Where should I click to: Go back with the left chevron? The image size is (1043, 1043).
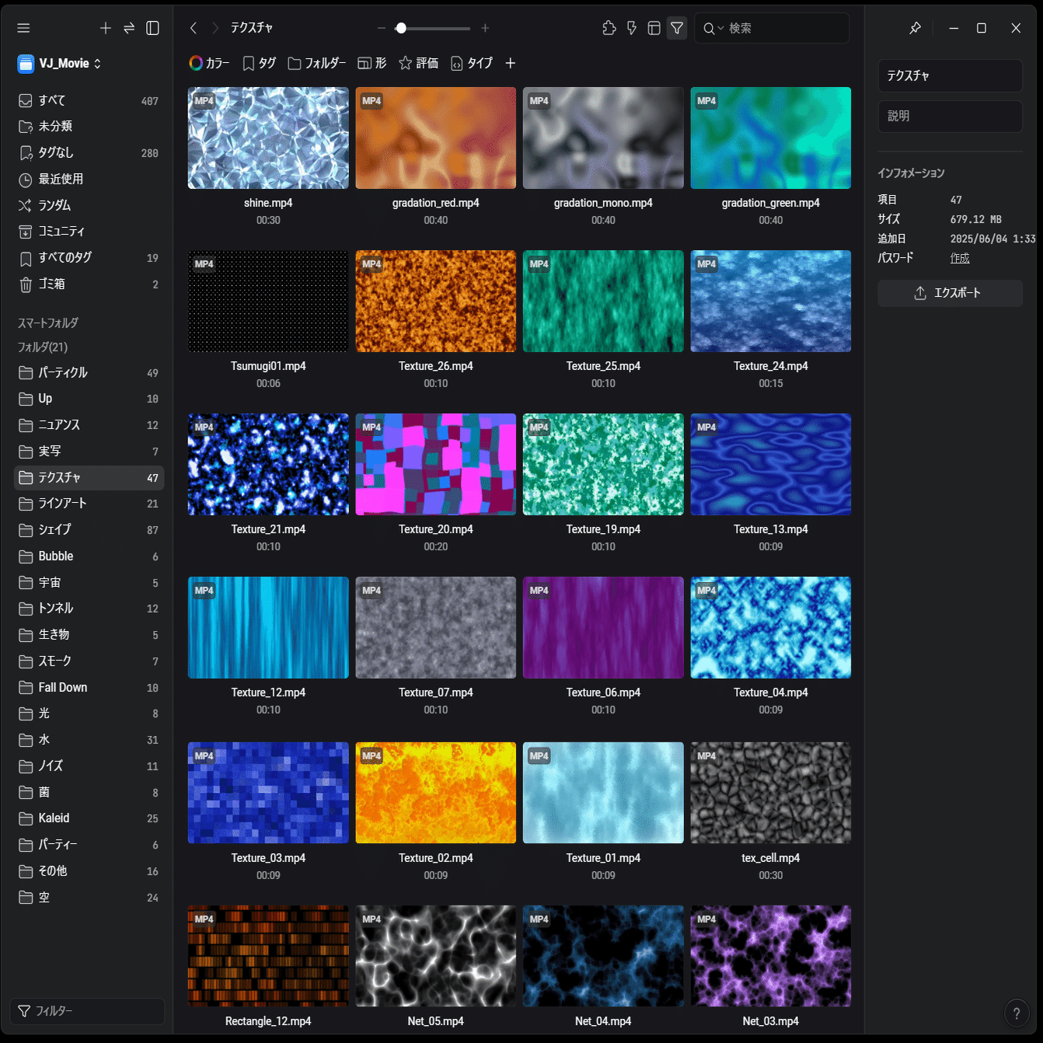[x=194, y=28]
